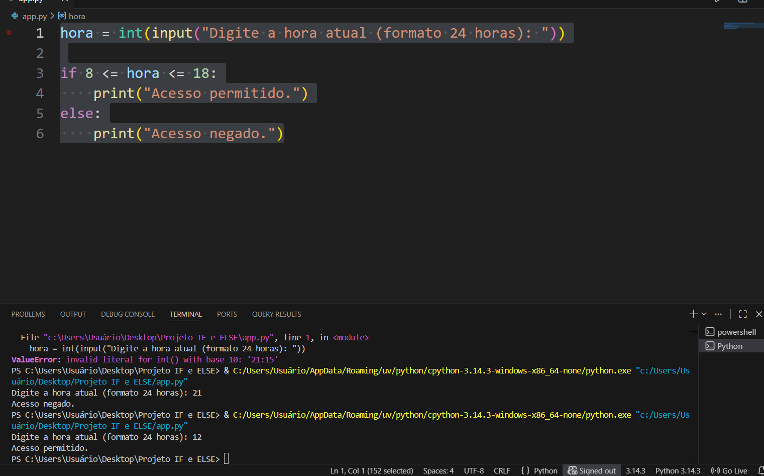This screenshot has height=476, width=764.
Task: Switch to the OUTPUT tab
Action: pyautogui.click(x=73, y=314)
